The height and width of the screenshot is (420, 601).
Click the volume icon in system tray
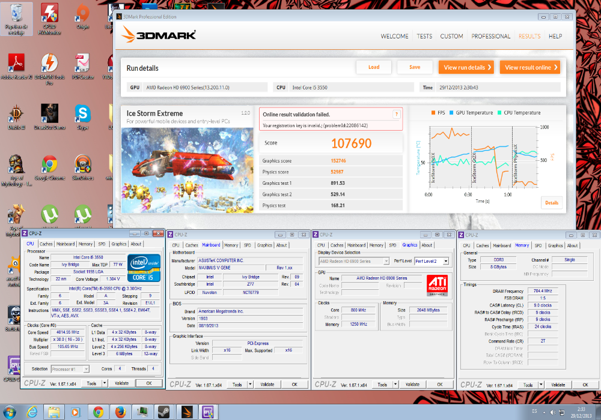[x=553, y=412]
